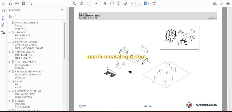
Task: Expand right tools pane arrow
Action: (230, 59)
